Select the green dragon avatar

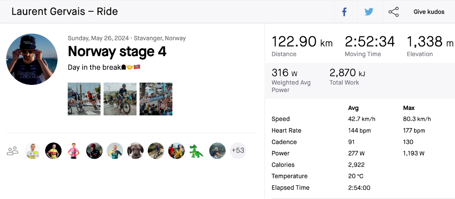click(197, 151)
